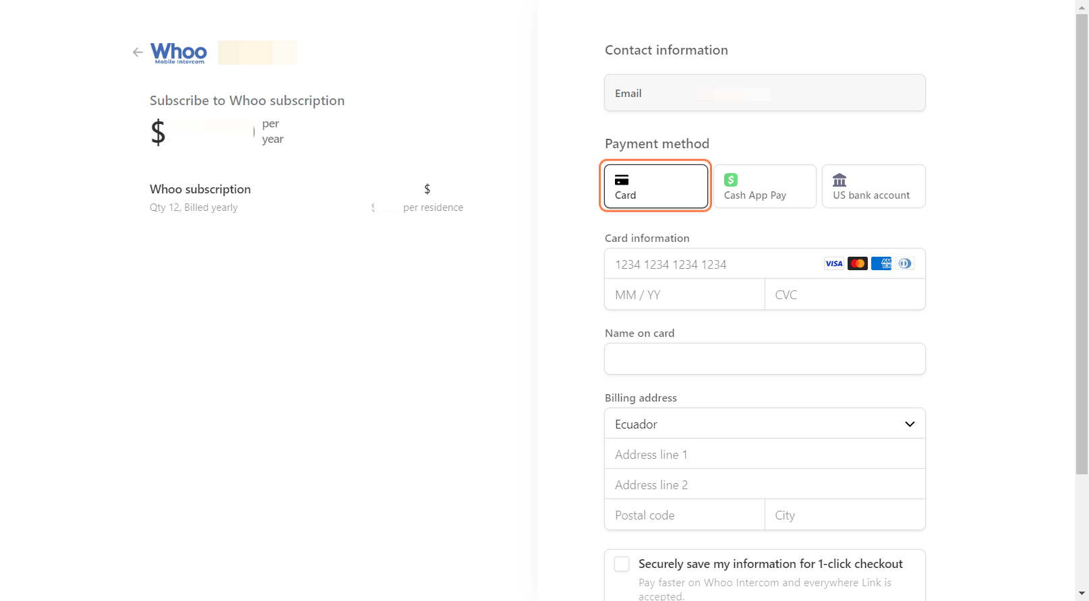
Task: Switch to US bank account payment
Action: tap(873, 187)
